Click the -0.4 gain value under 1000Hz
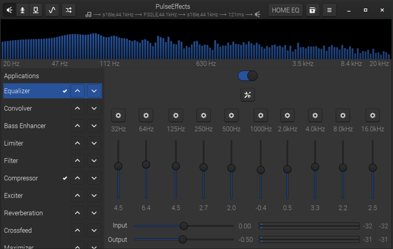This screenshot has width=393, height=249. pos(261,208)
